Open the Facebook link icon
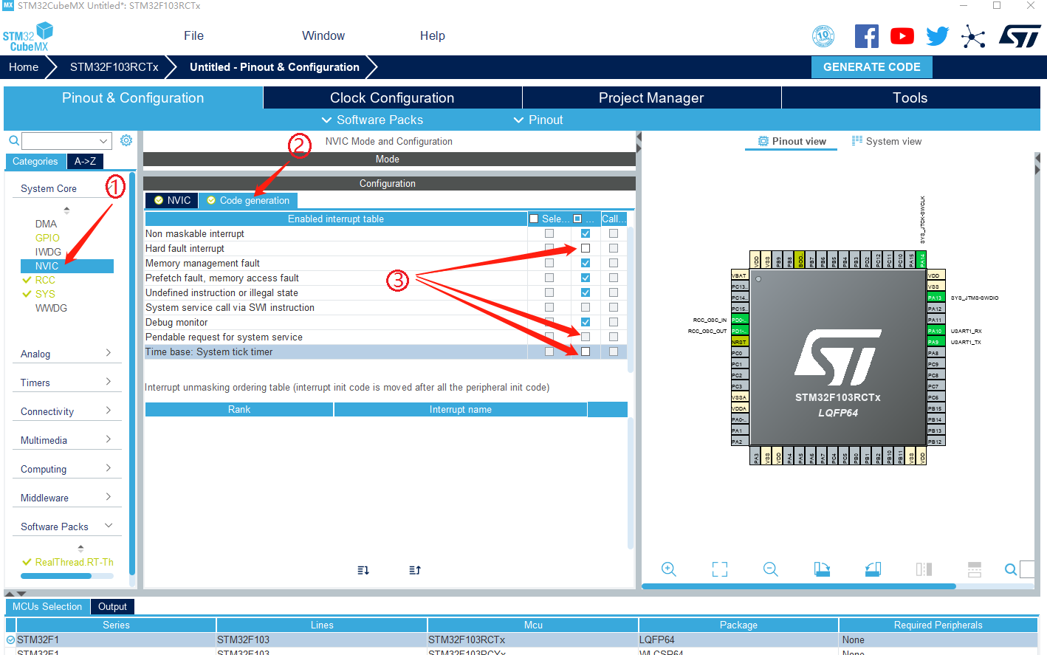The width and height of the screenshot is (1047, 655). 866,36
